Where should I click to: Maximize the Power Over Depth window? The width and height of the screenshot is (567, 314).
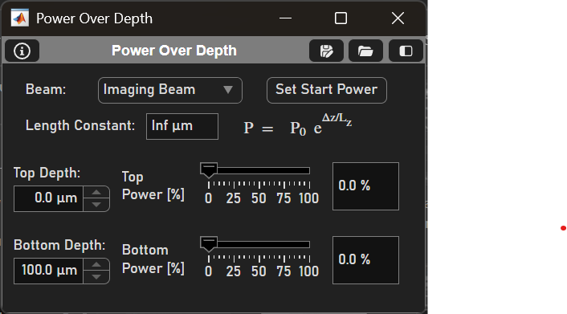coord(341,18)
